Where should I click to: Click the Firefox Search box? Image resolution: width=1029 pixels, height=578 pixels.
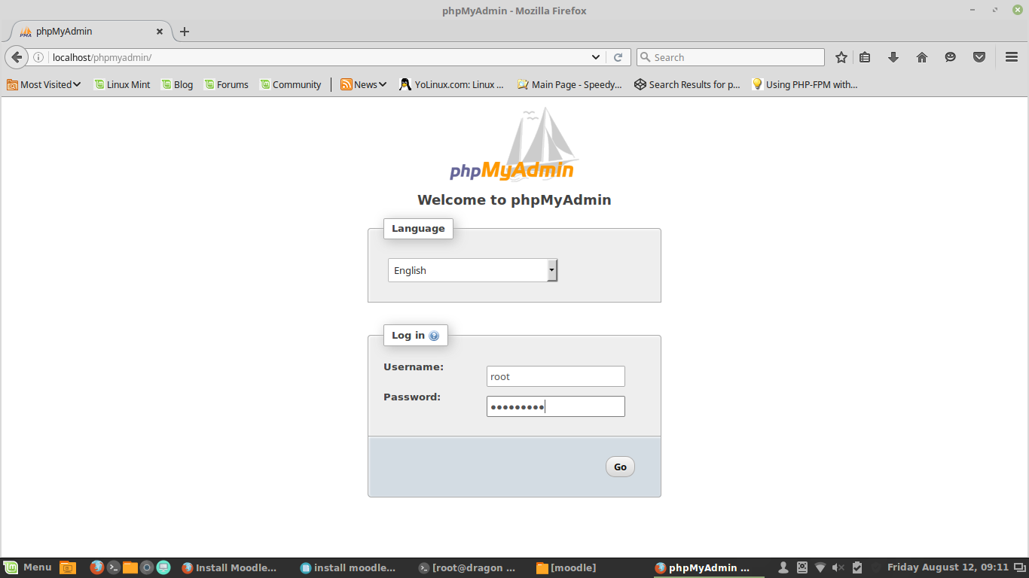(x=731, y=57)
